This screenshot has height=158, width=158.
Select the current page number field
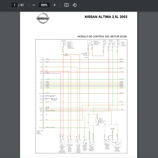point(15,5)
